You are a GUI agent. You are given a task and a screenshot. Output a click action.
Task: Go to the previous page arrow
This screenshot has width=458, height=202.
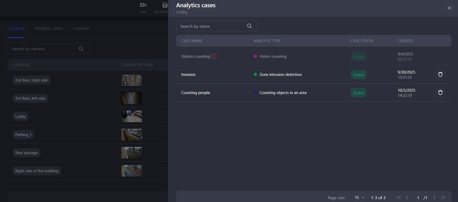(407, 198)
